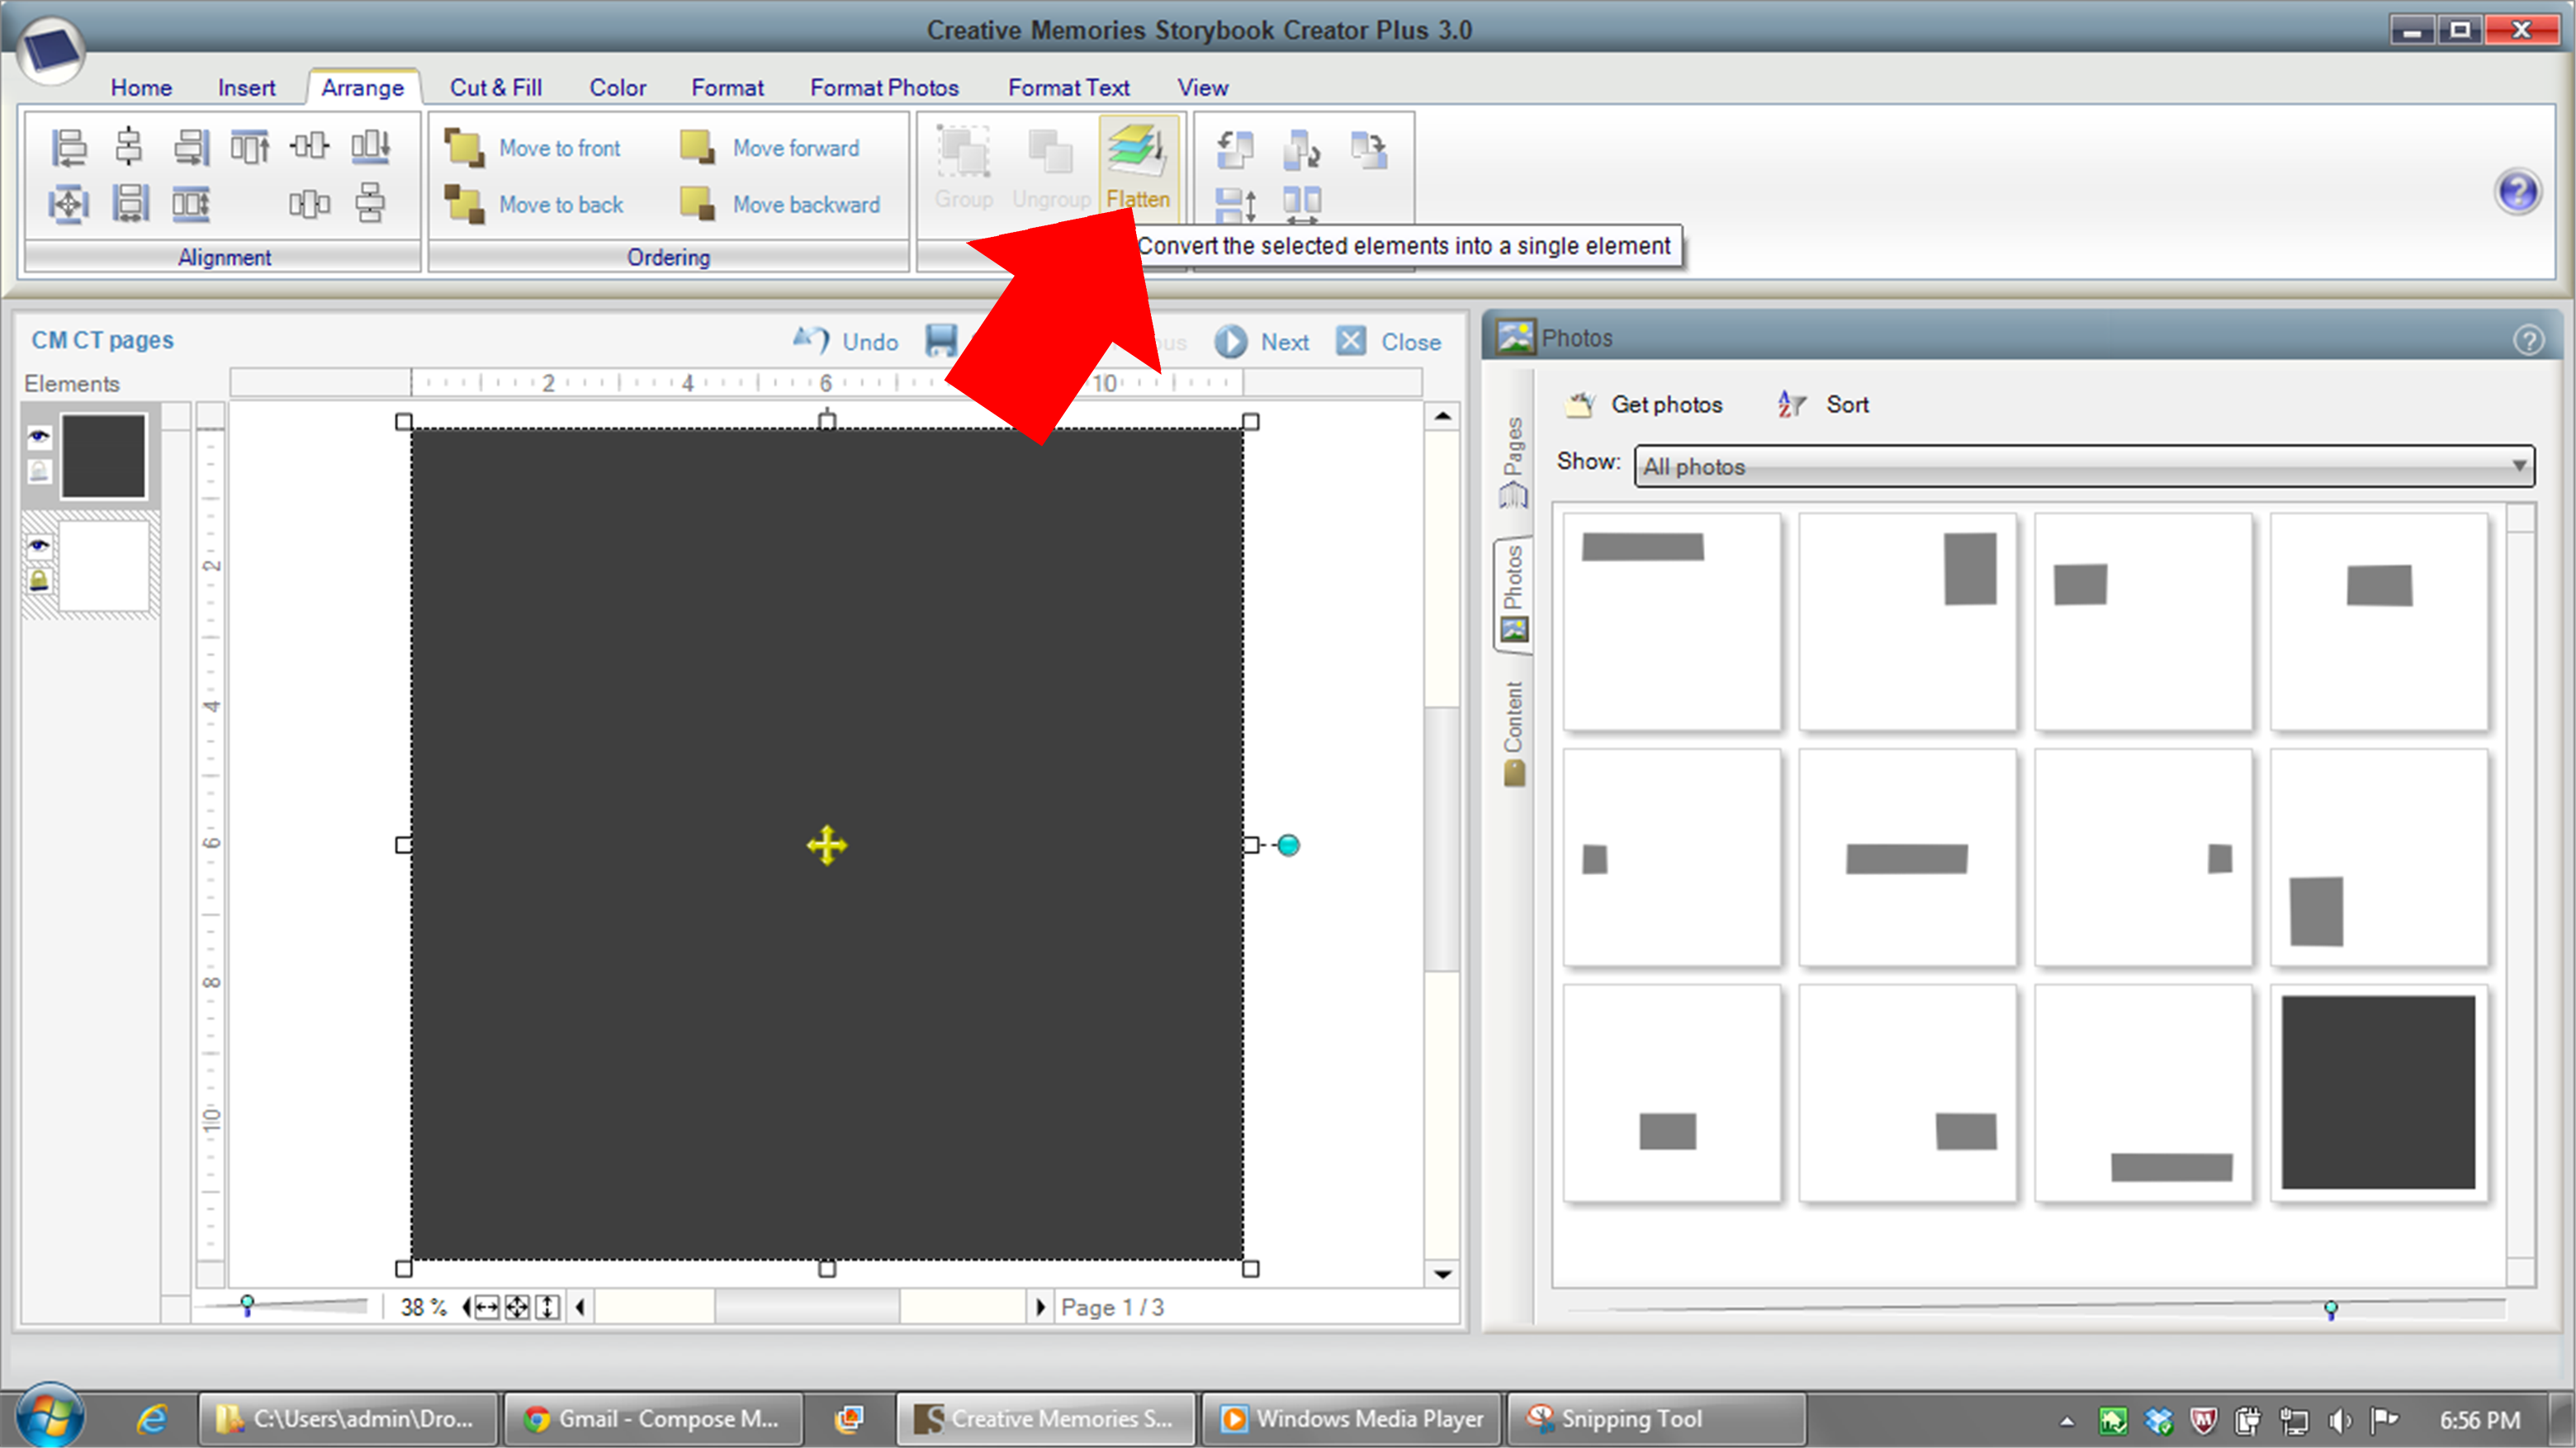Open Windows Media Player from taskbar

tap(1351, 1418)
